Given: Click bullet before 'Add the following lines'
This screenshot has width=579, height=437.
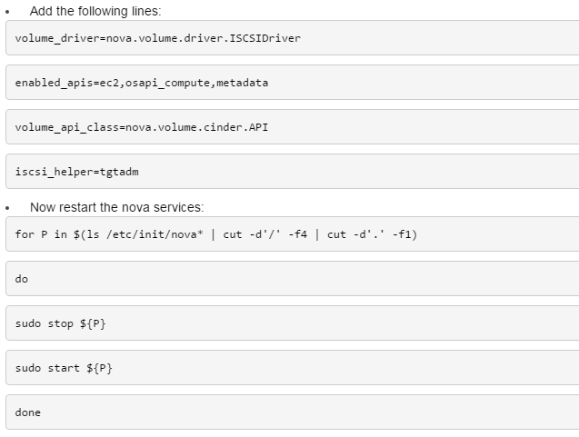Looking at the screenshot, I should coord(7,12).
